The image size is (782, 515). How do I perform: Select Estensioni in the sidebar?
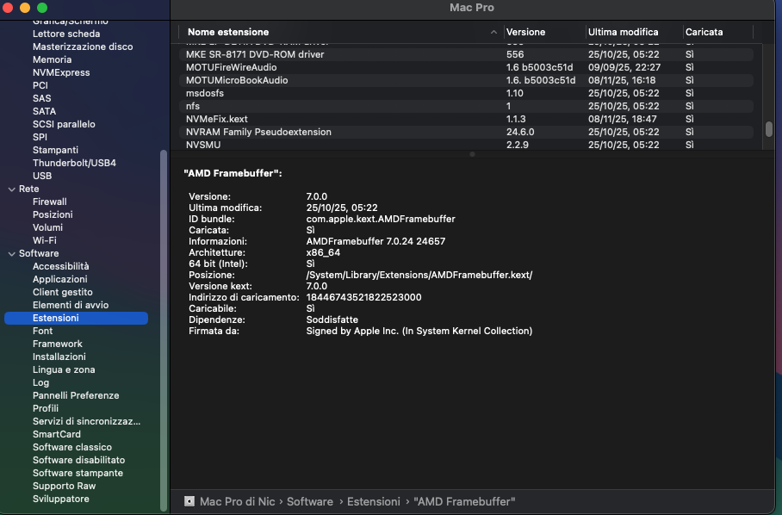click(77, 318)
